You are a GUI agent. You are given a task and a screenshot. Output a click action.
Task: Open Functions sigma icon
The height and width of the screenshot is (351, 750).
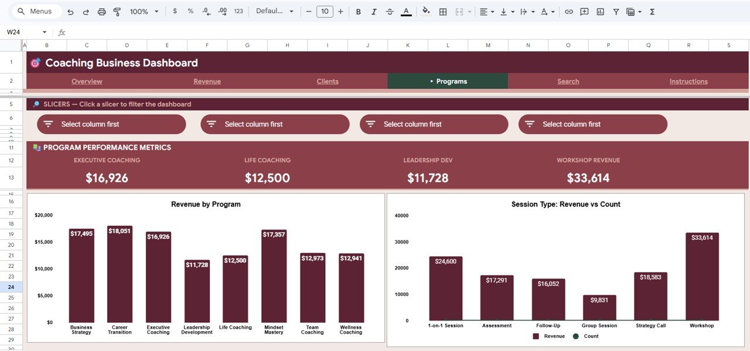(x=652, y=12)
